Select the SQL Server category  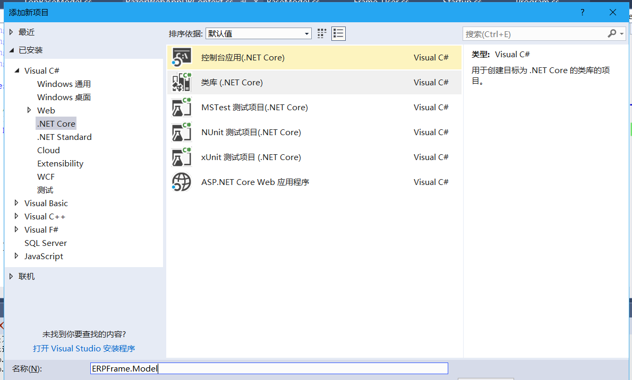tap(46, 243)
